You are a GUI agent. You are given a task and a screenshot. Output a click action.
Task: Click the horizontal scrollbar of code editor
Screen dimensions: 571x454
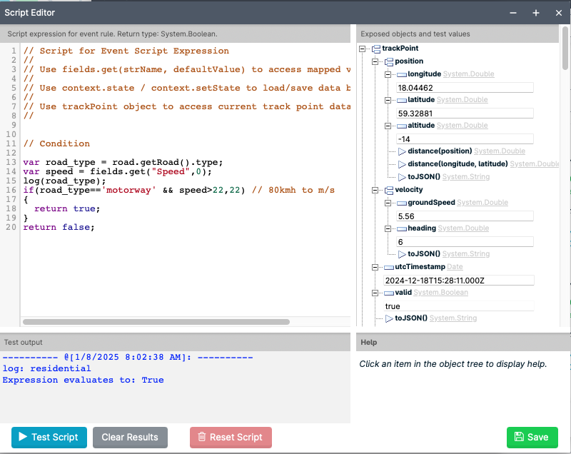(156, 322)
